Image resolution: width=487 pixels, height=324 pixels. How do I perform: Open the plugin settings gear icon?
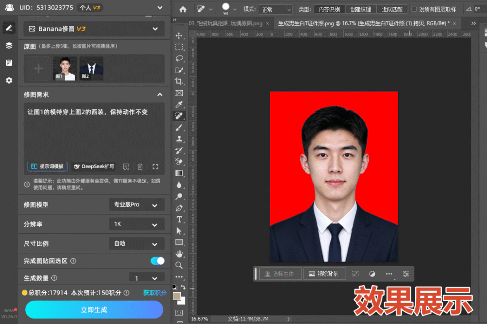[x=9, y=80]
